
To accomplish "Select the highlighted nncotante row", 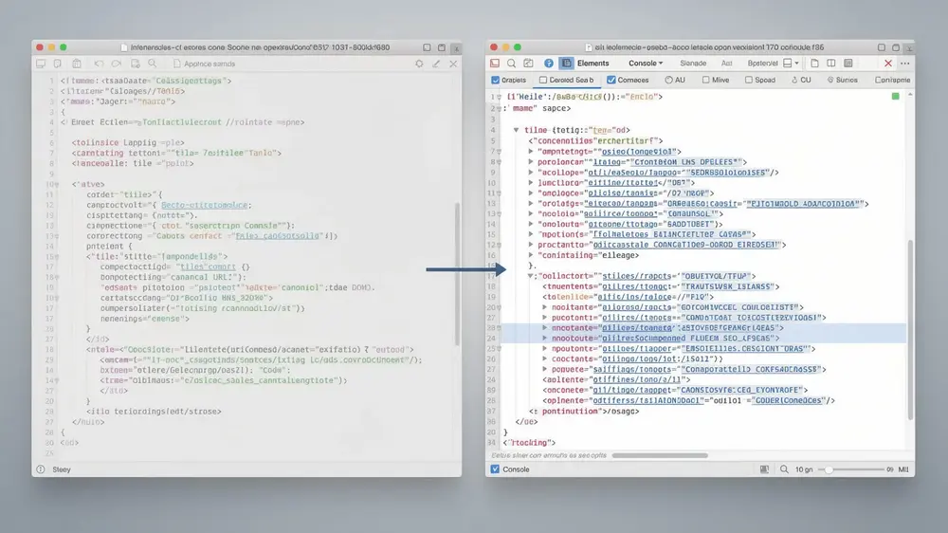I will coord(702,328).
